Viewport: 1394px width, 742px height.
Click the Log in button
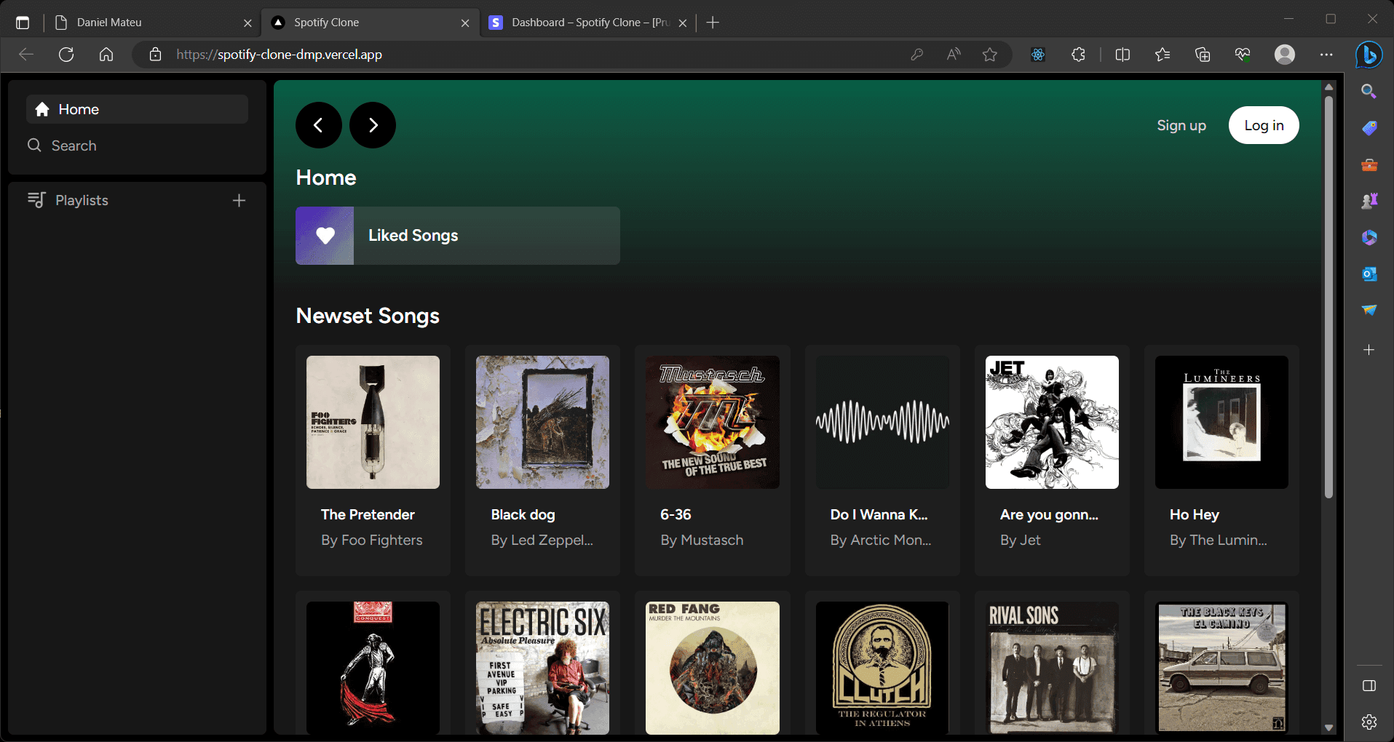[x=1264, y=125]
